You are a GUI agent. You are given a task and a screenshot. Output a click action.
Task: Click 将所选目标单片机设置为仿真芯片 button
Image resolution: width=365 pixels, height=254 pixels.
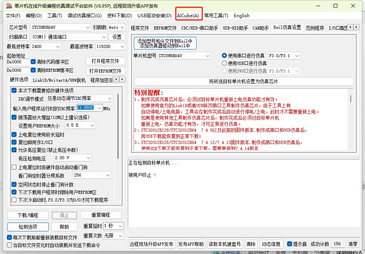(243, 81)
